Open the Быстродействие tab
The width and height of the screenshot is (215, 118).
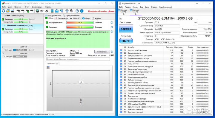point(53,15)
